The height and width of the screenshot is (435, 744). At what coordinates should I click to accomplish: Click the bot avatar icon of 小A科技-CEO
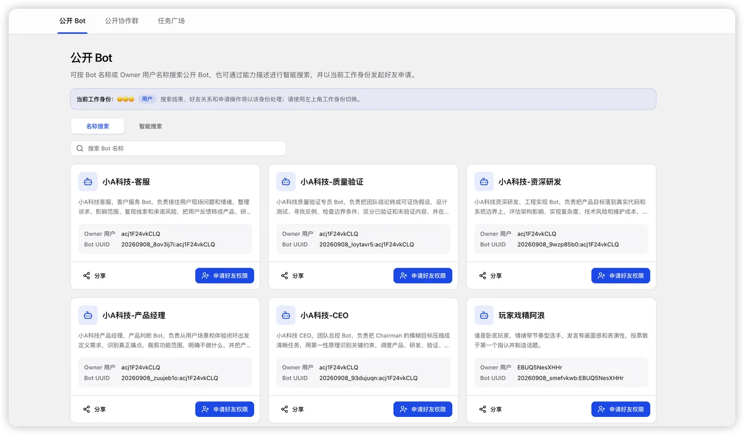[x=286, y=315]
